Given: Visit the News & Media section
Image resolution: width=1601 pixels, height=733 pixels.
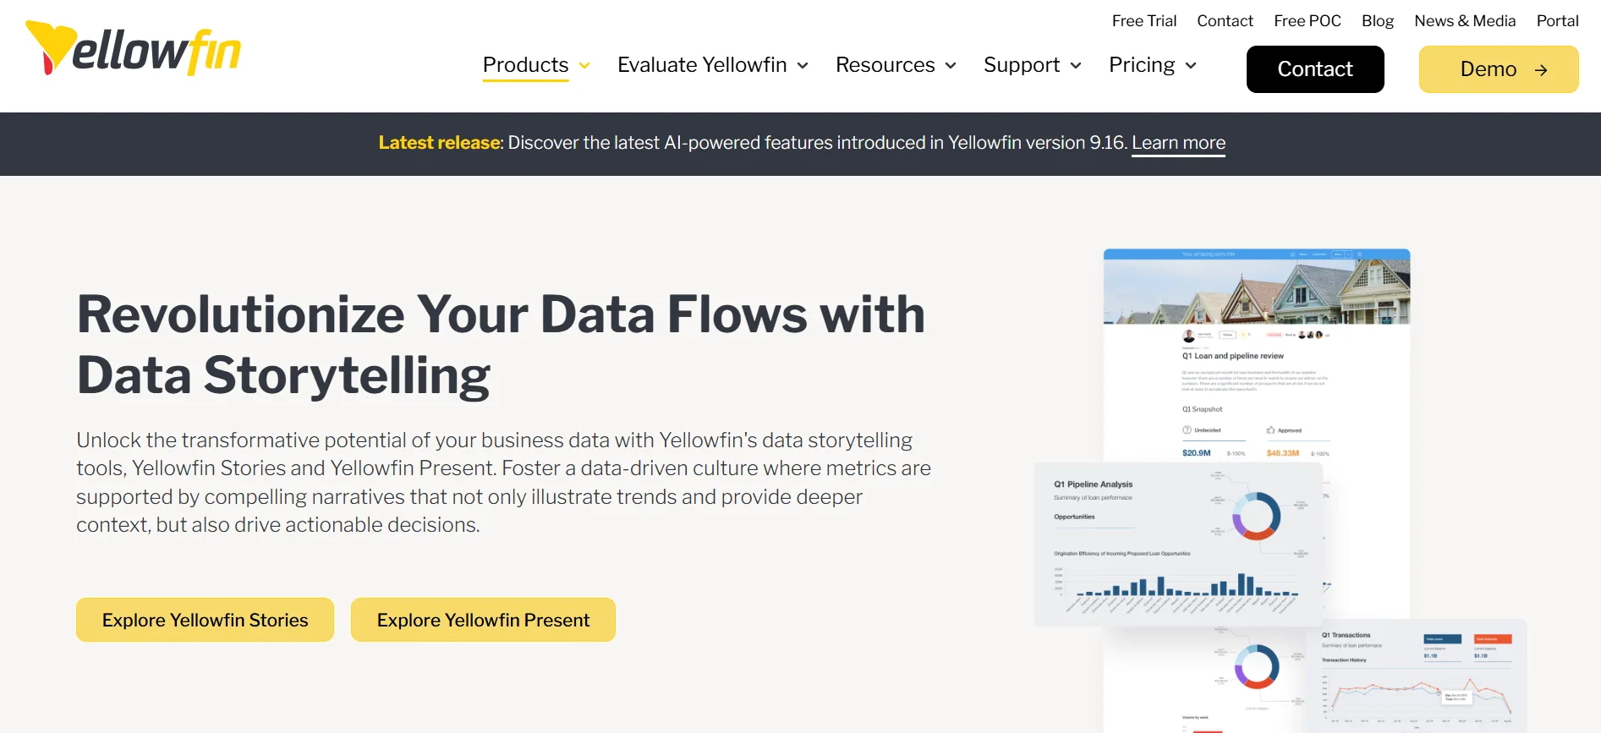Looking at the screenshot, I should (1465, 20).
